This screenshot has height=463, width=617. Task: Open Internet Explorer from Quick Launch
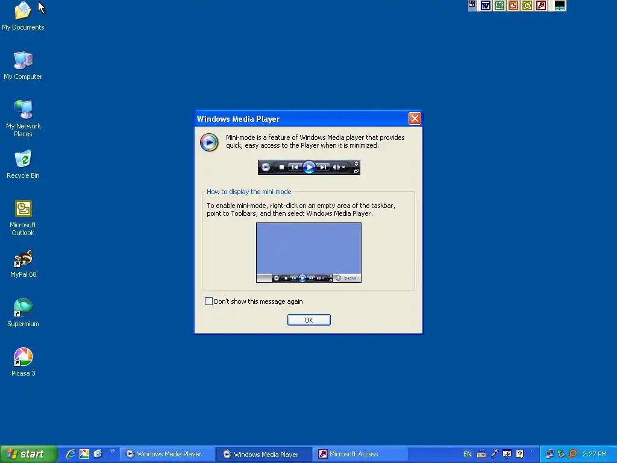click(x=70, y=454)
